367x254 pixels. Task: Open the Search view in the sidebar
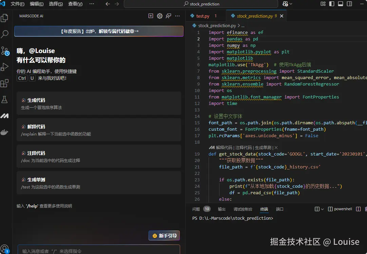point(5,34)
